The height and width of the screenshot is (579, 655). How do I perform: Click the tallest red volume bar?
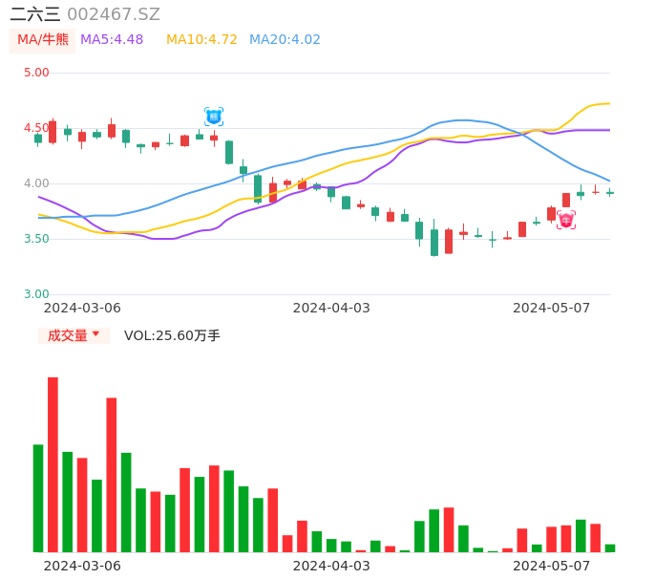(x=53, y=464)
